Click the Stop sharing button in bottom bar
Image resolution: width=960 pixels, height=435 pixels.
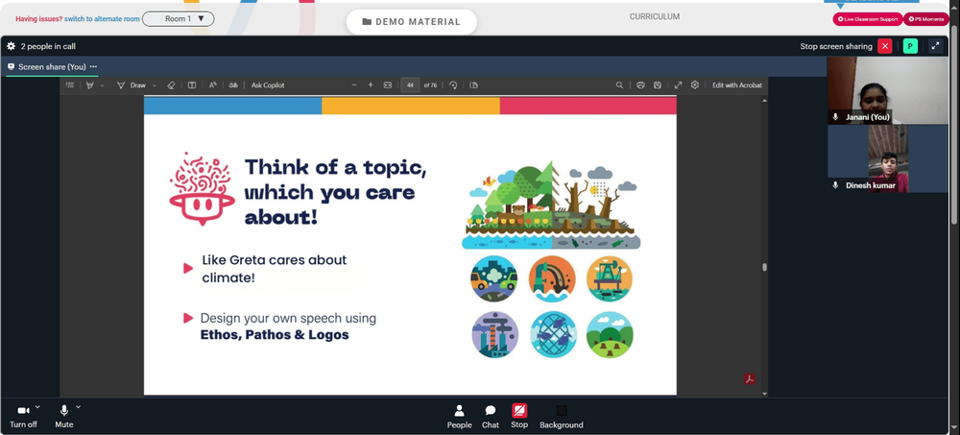point(519,417)
